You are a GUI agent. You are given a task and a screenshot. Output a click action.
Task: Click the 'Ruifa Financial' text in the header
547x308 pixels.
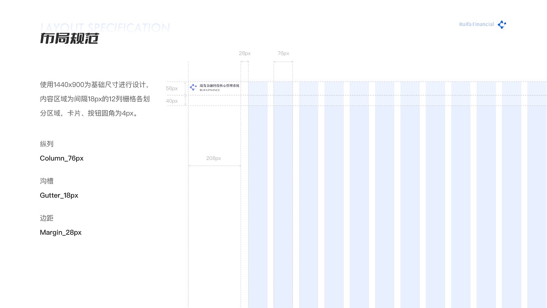476,24
